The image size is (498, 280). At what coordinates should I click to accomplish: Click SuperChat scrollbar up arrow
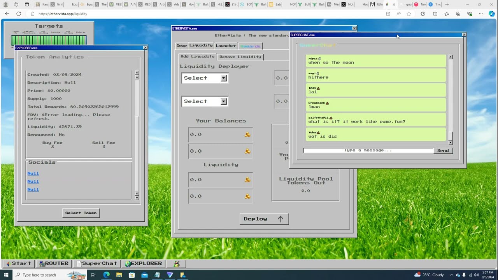point(451,57)
